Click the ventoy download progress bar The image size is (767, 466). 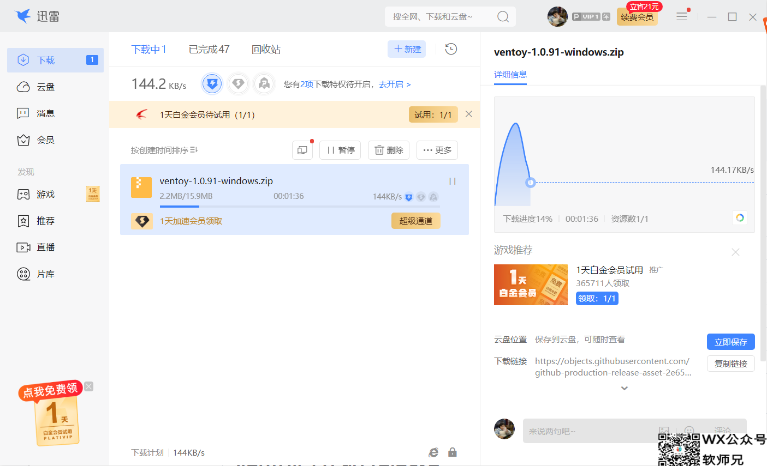pos(300,207)
